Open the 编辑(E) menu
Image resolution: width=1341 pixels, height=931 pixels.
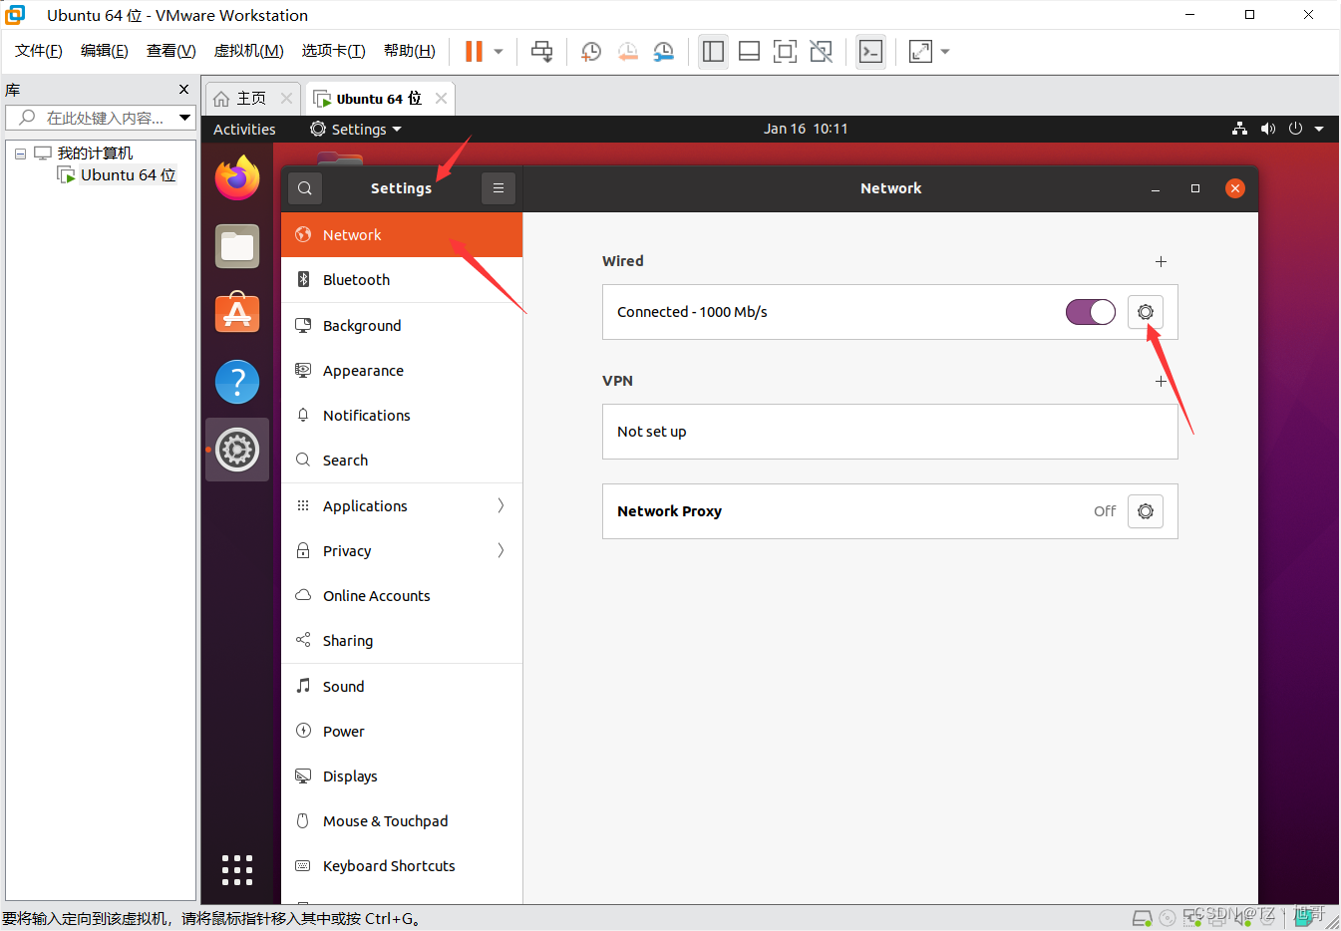click(x=105, y=51)
